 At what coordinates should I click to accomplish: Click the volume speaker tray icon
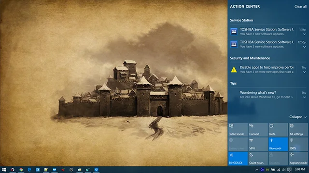click(x=283, y=170)
